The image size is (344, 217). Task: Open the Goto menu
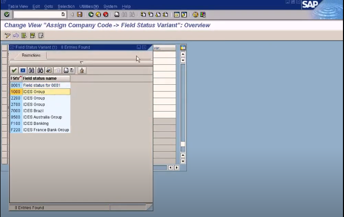(49, 7)
